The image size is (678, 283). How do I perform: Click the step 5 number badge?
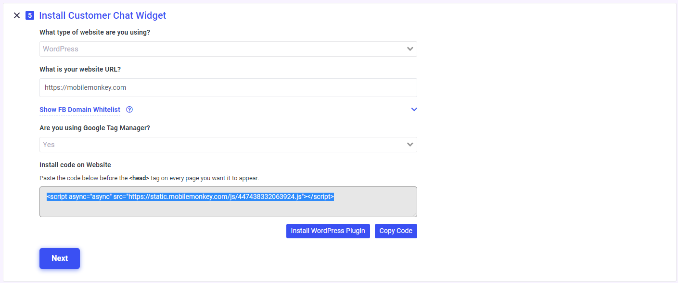pyautogui.click(x=31, y=15)
